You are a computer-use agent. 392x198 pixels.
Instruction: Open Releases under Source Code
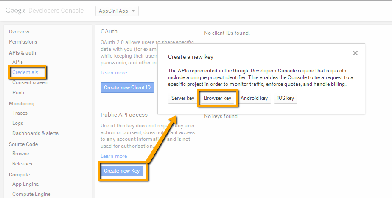(22, 164)
